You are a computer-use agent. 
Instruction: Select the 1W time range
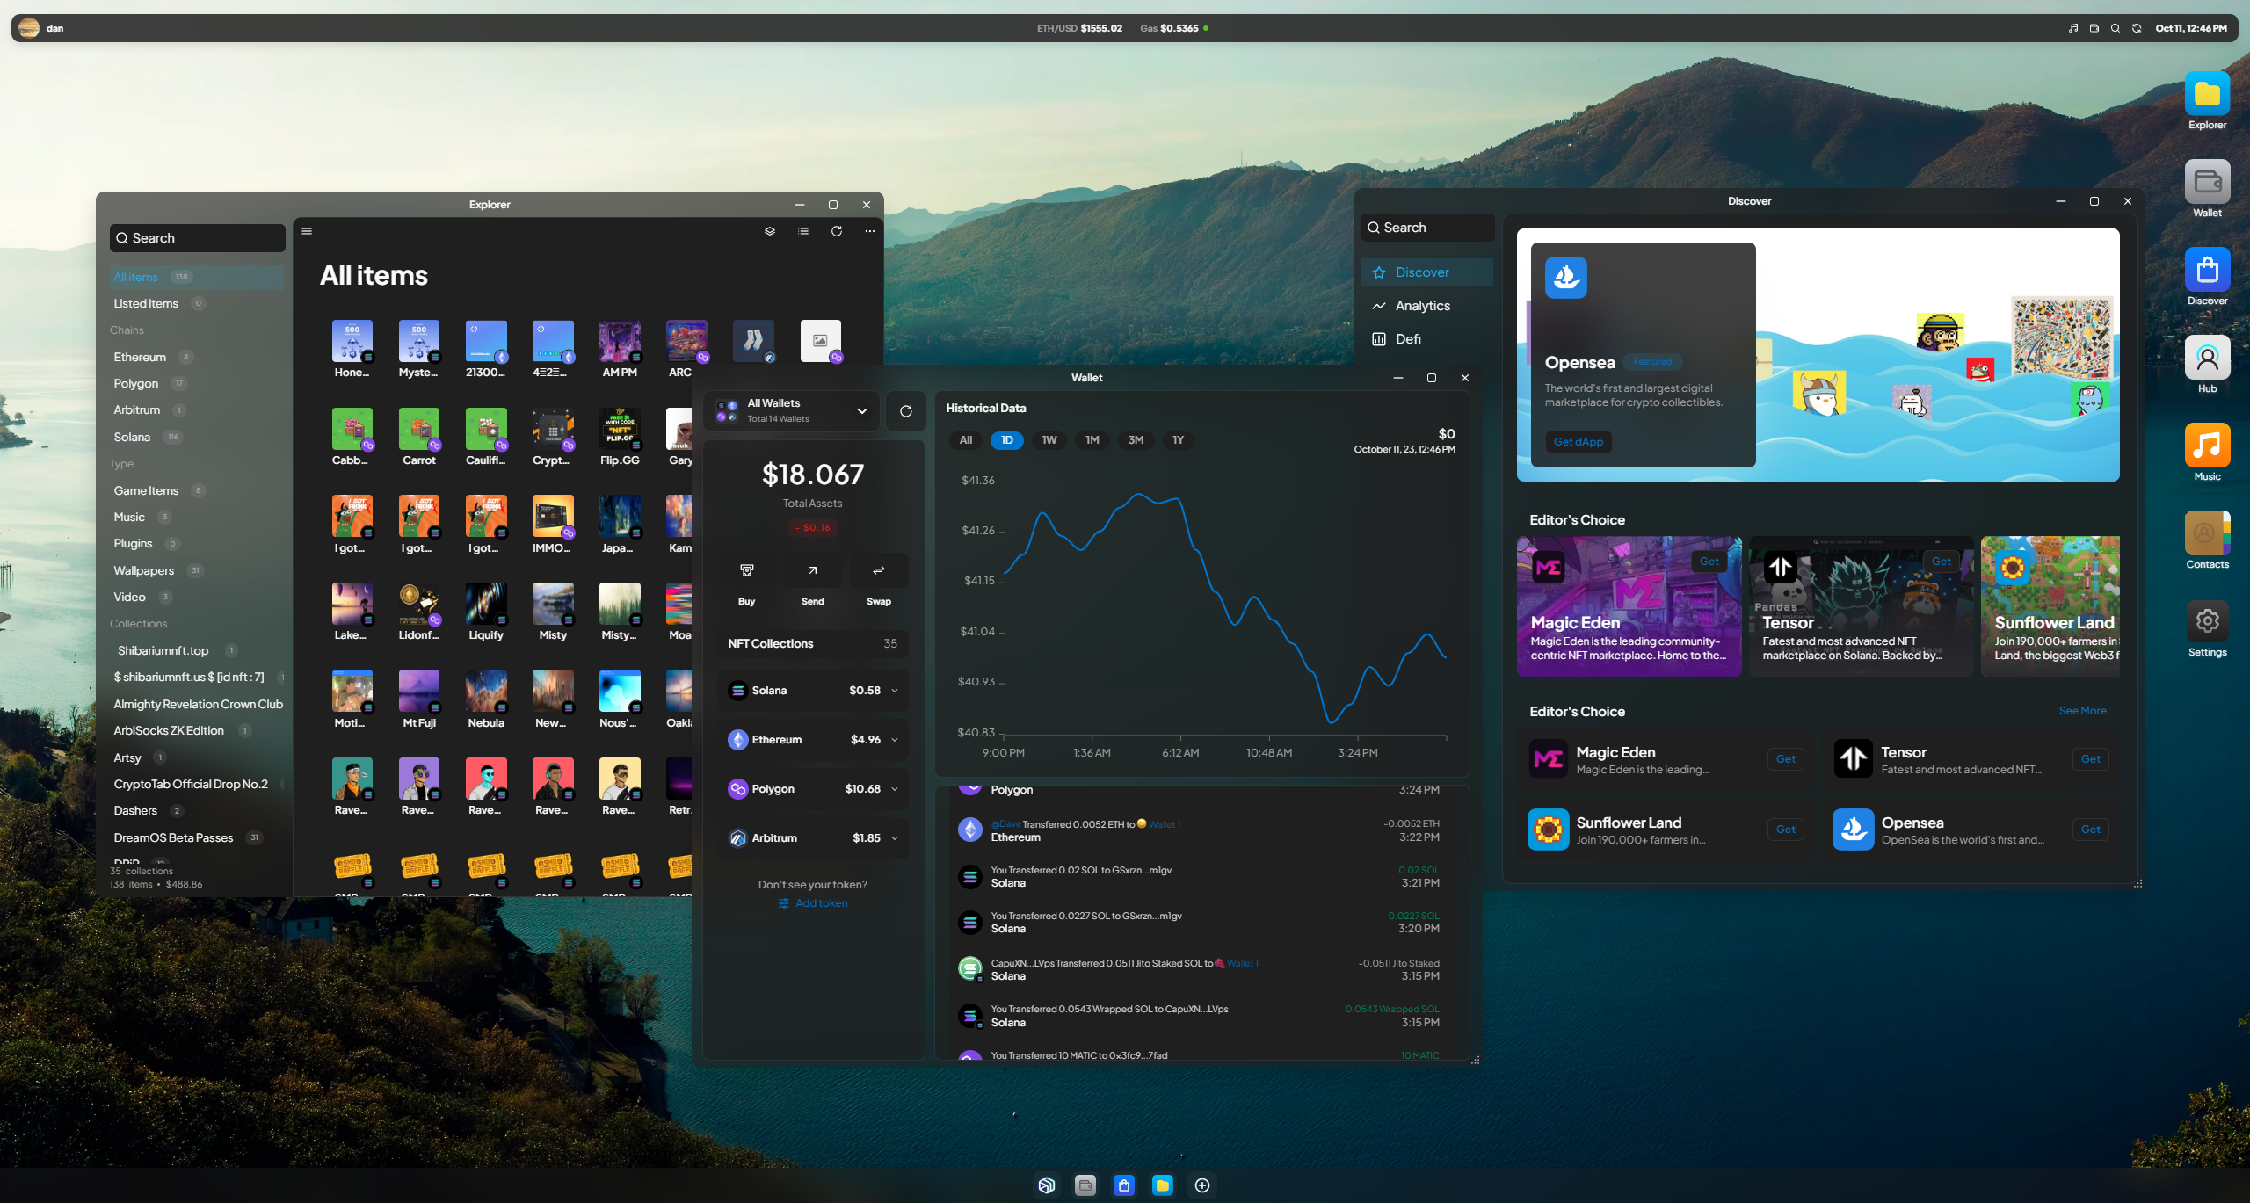pyautogui.click(x=1049, y=440)
